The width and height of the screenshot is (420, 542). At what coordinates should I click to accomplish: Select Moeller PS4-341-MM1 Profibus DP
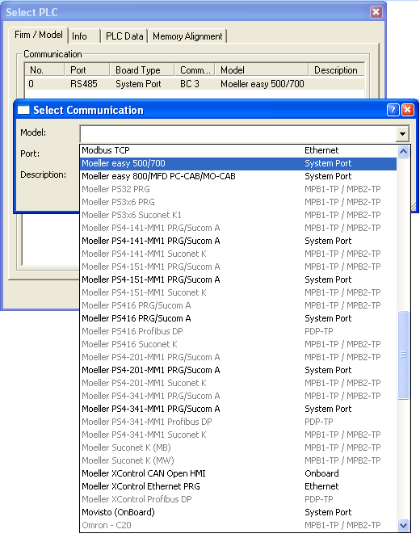click(238, 422)
